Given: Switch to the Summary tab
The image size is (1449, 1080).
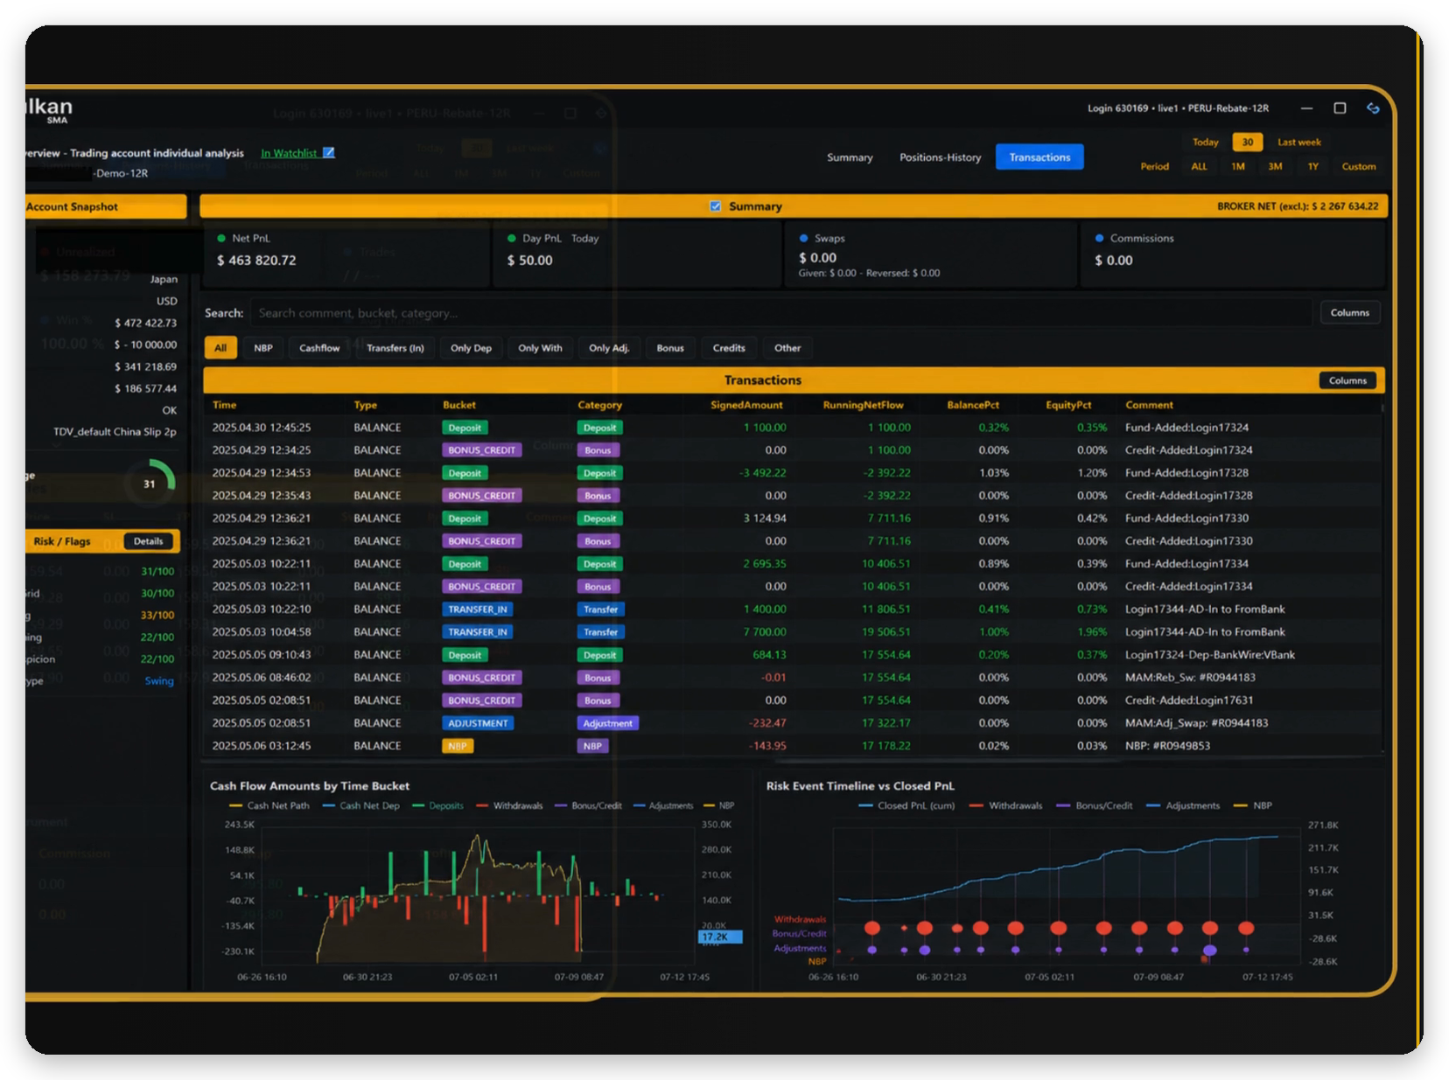Looking at the screenshot, I should click(850, 157).
